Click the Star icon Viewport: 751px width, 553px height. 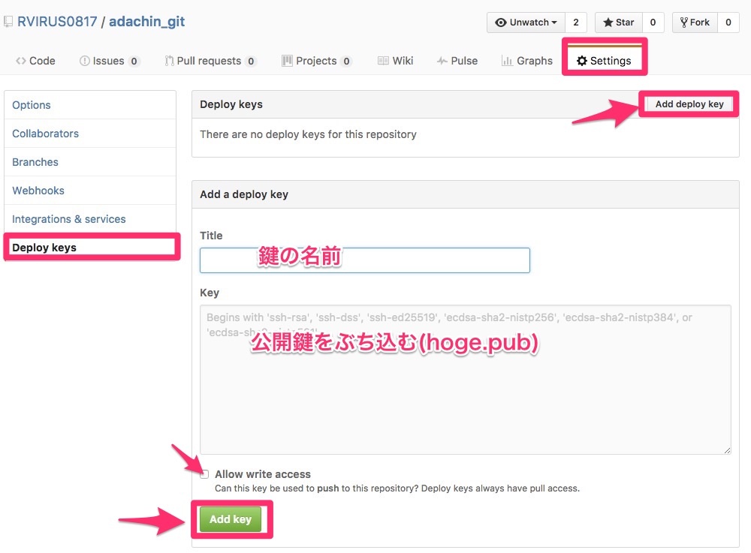(608, 23)
